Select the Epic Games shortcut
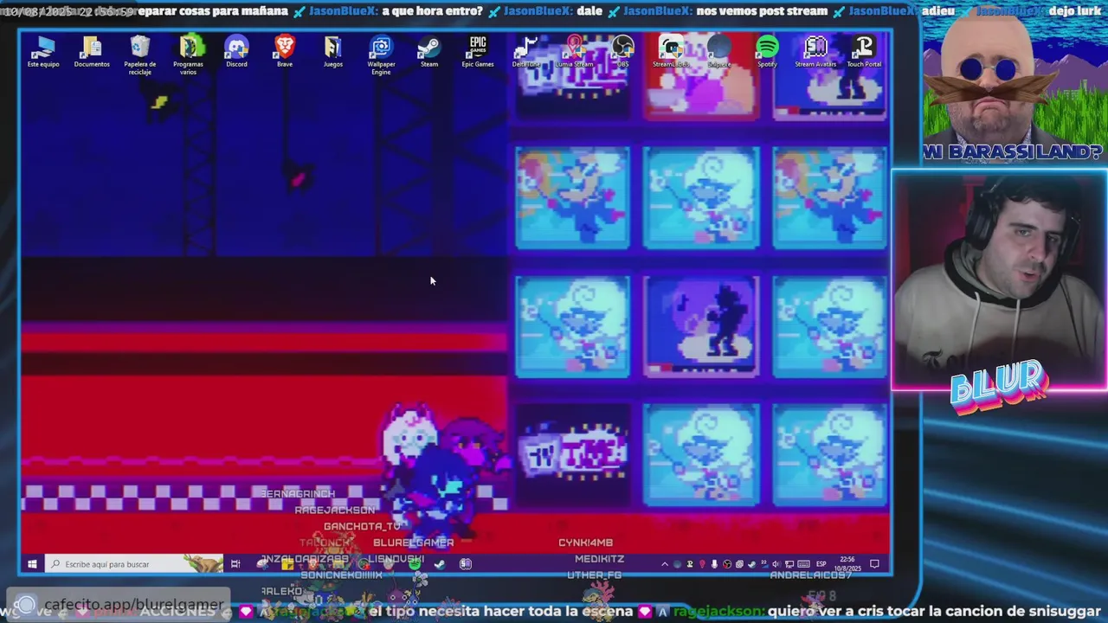 pyautogui.click(x=478, y=52)
